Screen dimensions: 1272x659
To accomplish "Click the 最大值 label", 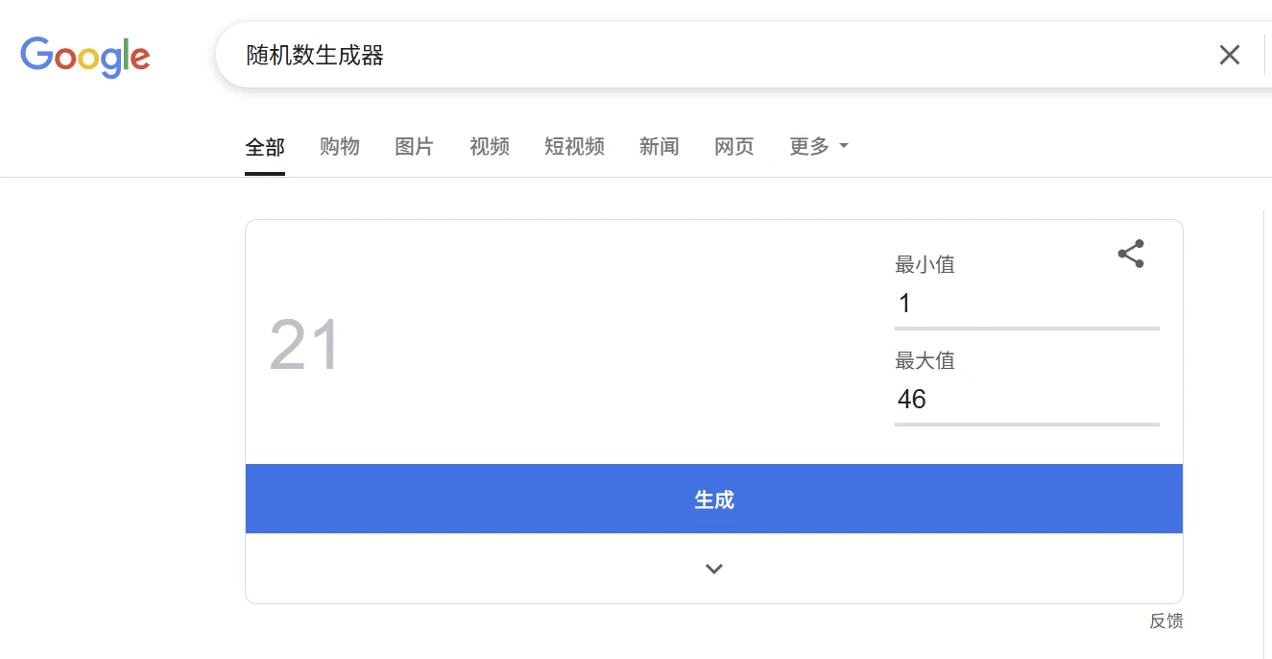I will tap(925, 360).
